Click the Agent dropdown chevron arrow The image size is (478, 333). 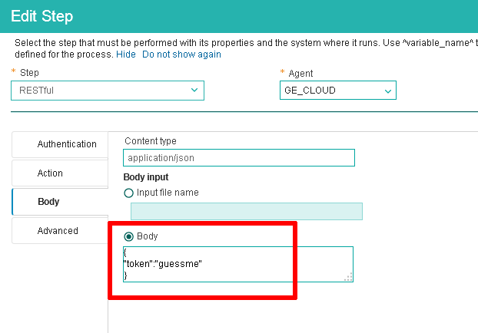pos(387,91)
